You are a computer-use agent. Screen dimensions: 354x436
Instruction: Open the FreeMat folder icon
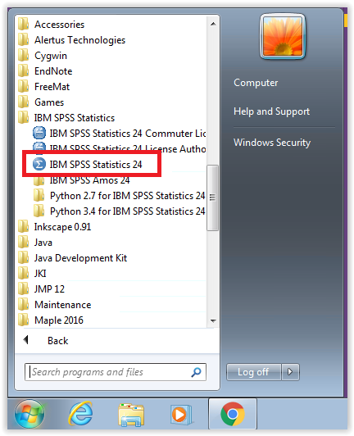(24, 86)
